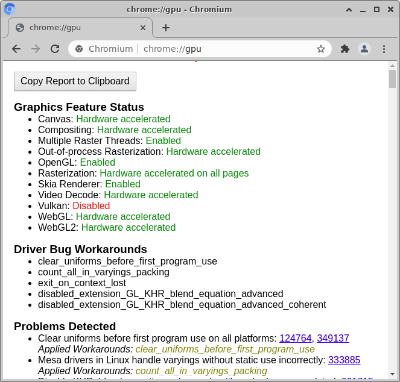Open bug link 333885

[x=344, y=360]
